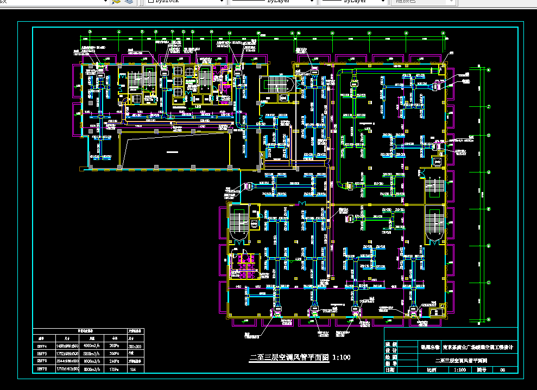Click the white color swatch beside ByBlock
Image resolution: width=537 pixels, height=390 pixels.
150,2
